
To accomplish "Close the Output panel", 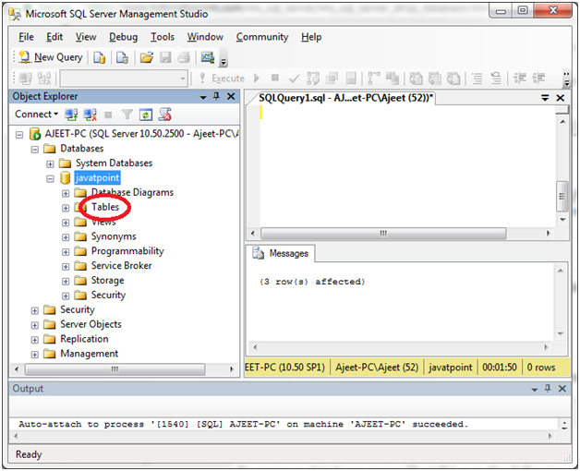I will tap(562, 389).
